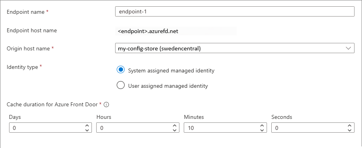
Task: Decrease the Days value
Action: [x=87, y=130]
